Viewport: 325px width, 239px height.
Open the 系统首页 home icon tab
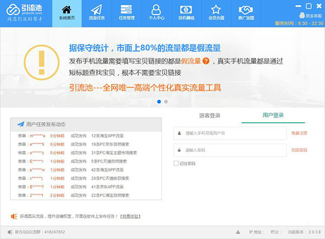(67, 13)
